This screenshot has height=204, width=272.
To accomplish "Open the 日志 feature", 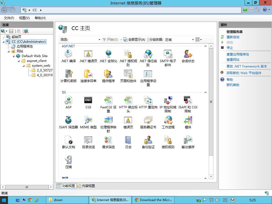I will coord(128,142).
